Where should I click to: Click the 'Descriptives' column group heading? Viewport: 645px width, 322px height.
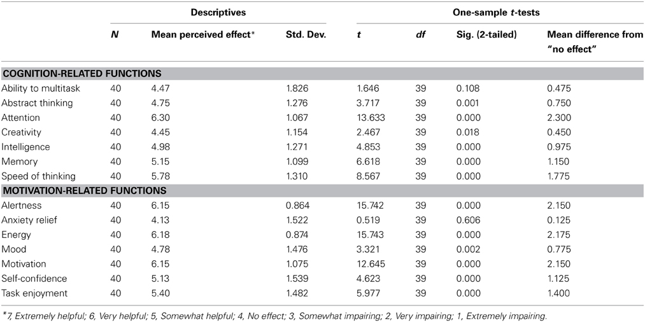(218, 13)
